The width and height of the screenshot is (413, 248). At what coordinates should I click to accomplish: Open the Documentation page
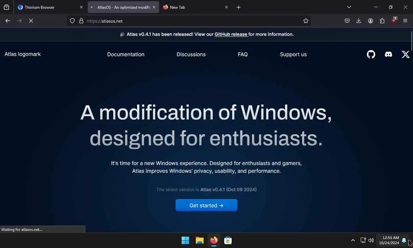pos(126,54)
